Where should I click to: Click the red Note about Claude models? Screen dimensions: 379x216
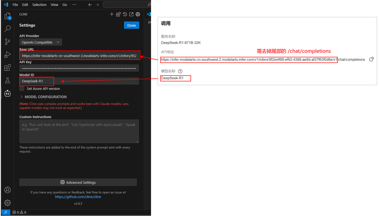(x=74, y=106)
